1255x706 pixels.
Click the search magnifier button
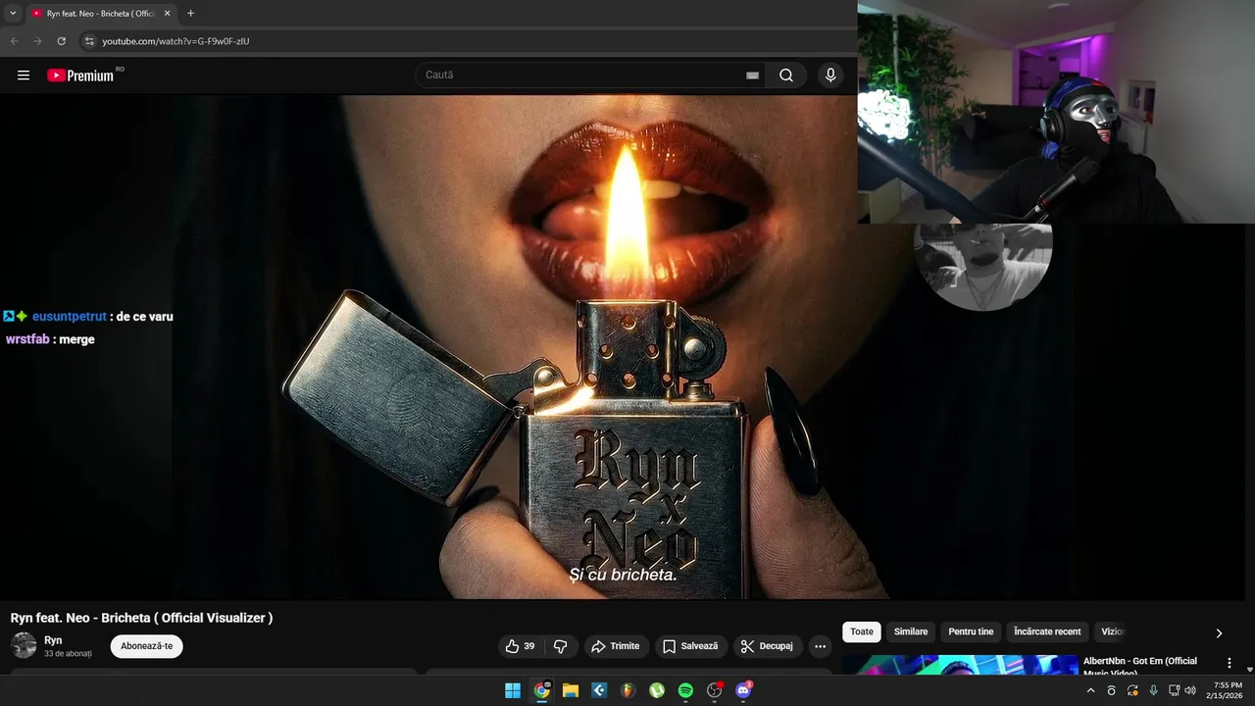coord(786,76)
